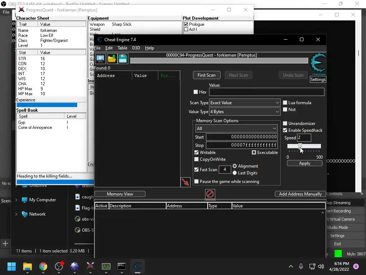Open the Cheat Engine process selector icon
The width and height of the screenshot is (366, 275).
pyautogui.click(x=100, y=58)
